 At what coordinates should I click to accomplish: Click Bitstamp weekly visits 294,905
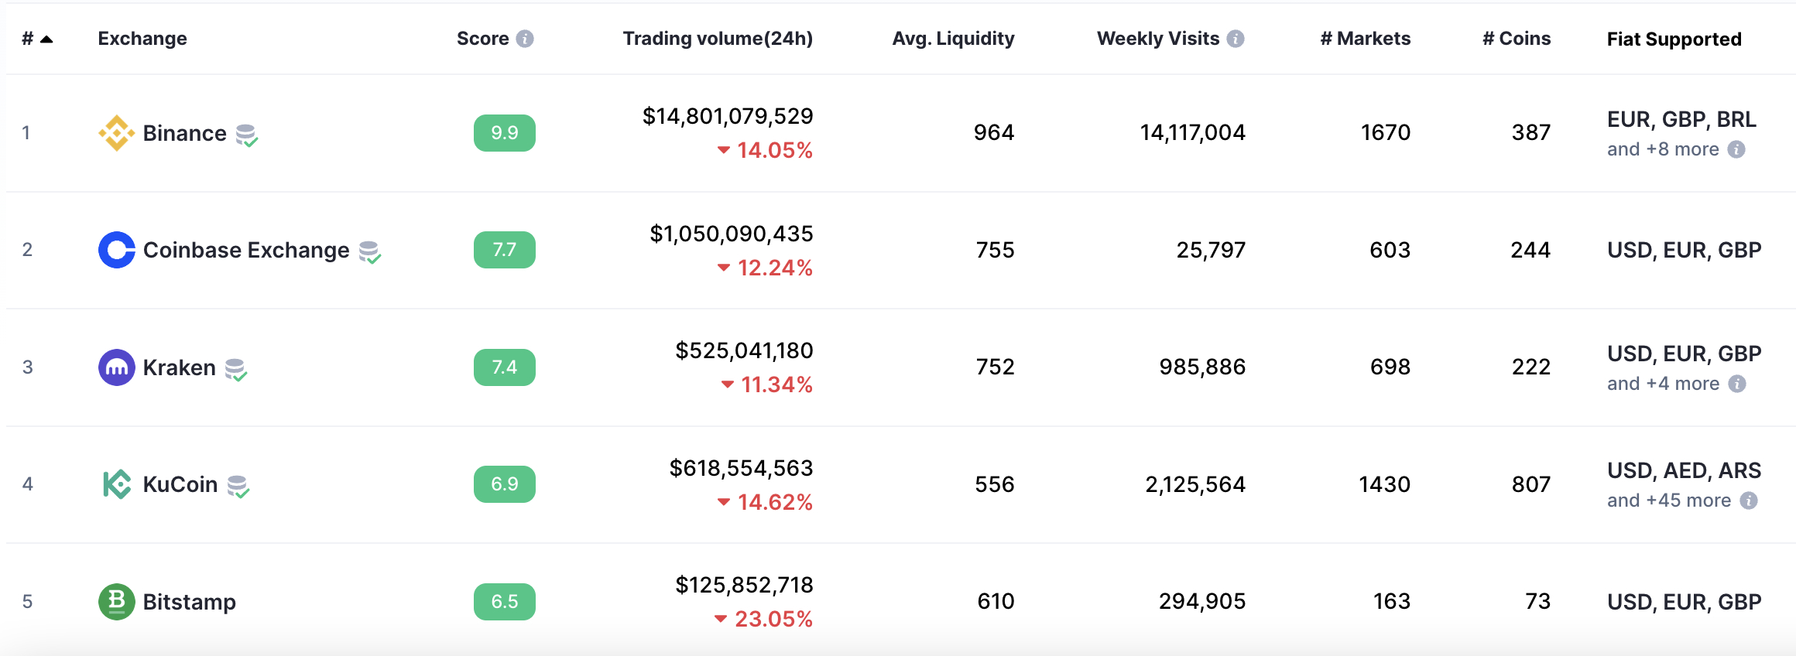point(1202,602)
